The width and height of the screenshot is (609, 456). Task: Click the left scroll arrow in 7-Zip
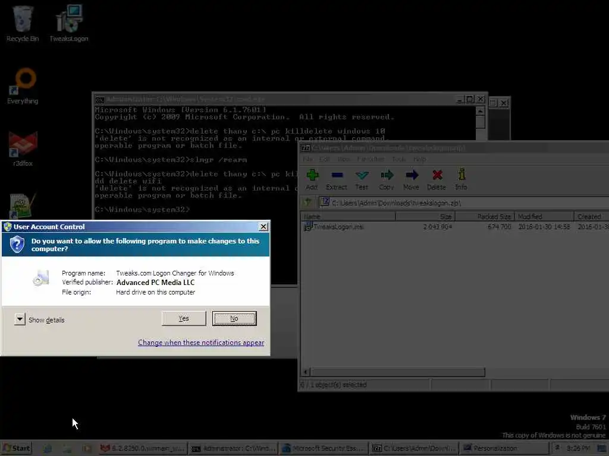tap(306, 372)
